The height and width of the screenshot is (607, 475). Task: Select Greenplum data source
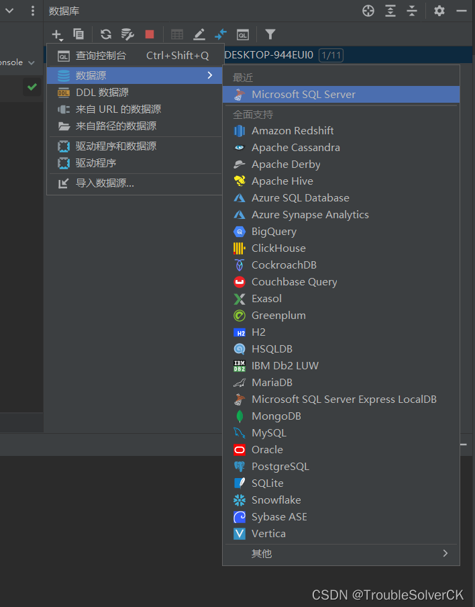341,316
